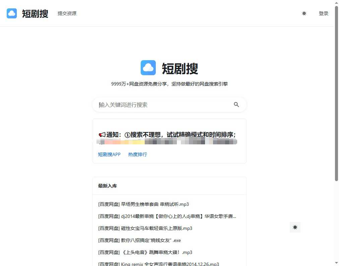Click the 短剧搜 title beside the center logo
Screen dimensions: 339x266
[x=180, y=68]
